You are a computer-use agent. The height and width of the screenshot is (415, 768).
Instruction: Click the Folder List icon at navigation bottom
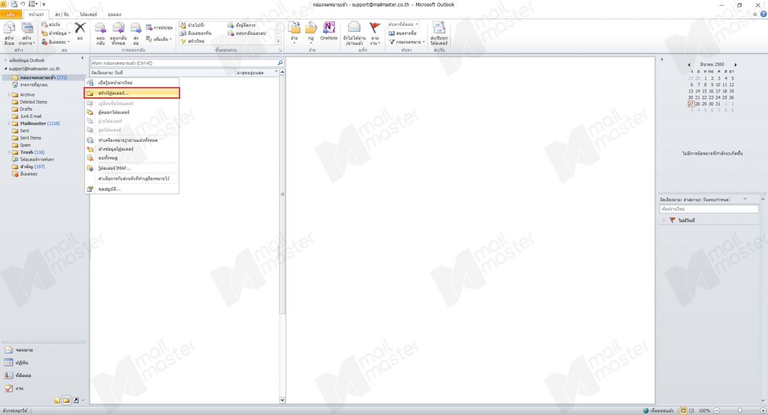pos(66,400)
